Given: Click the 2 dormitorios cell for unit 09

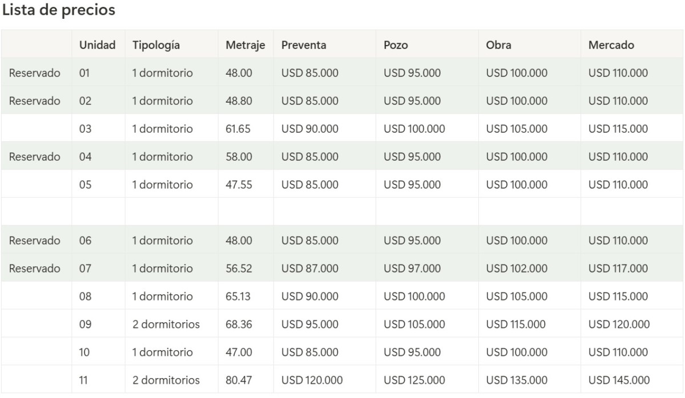Looking at the screenshot, I should (x=166, y=324).
